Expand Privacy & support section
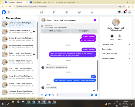 point(116,58)
